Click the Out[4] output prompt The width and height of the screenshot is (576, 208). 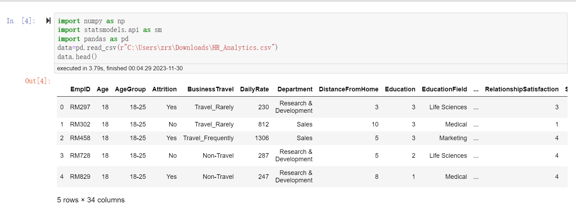click(x=38, y=81)
